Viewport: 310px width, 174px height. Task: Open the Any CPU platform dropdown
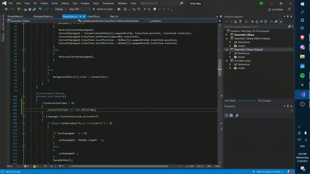[x=79, y=9]
